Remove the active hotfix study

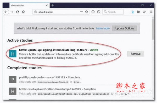tap(136, 54)
